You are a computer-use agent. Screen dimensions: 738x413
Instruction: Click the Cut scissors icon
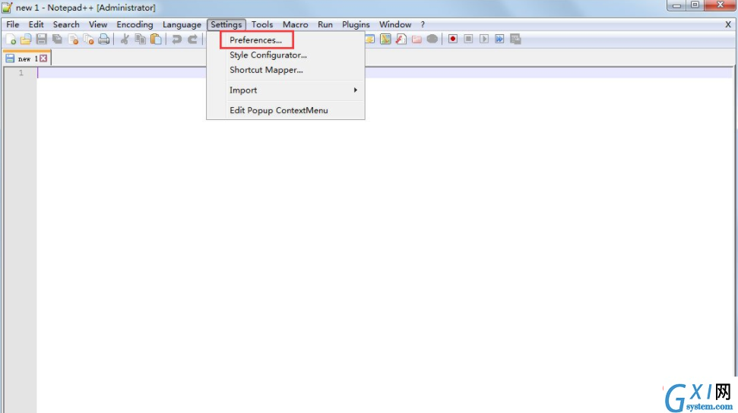[x=125, y=39]
